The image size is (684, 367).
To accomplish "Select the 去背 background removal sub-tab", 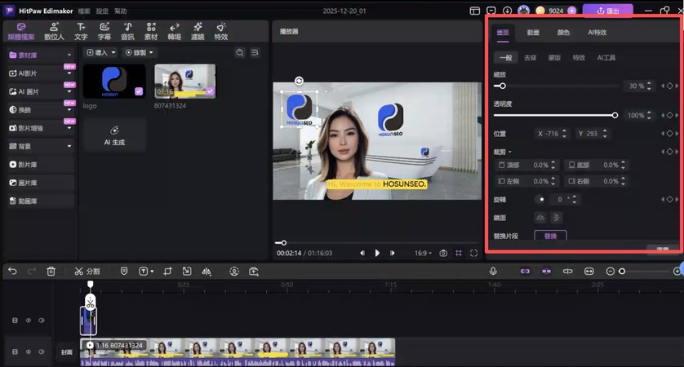I will 531,58.
